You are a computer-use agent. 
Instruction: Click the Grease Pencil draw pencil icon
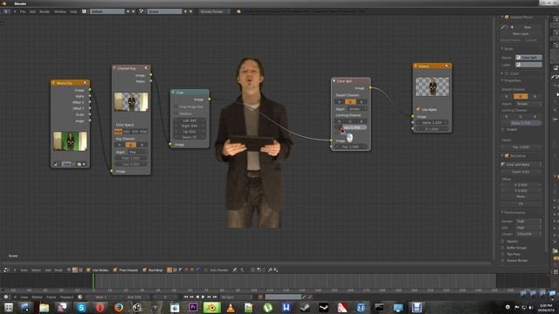pyautogui.click(x=503, y=27)
